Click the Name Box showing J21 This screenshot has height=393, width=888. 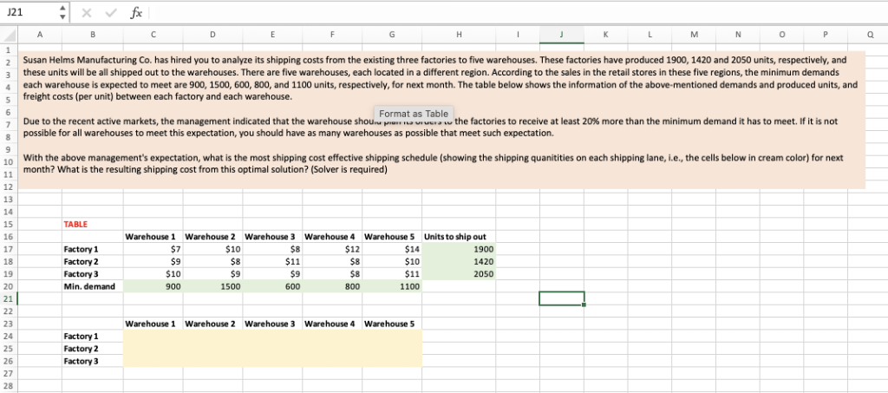coord(26,12)
